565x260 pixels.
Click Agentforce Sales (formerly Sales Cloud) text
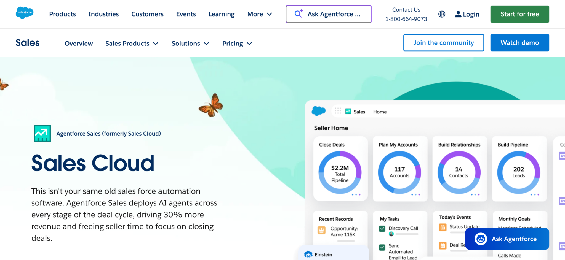[109, 134]
